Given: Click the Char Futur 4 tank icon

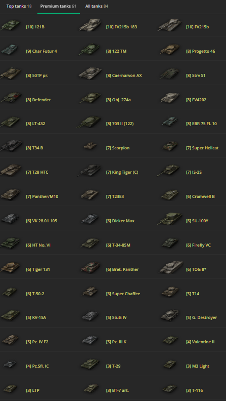Looking at the screenshot, I should [10, 49].
